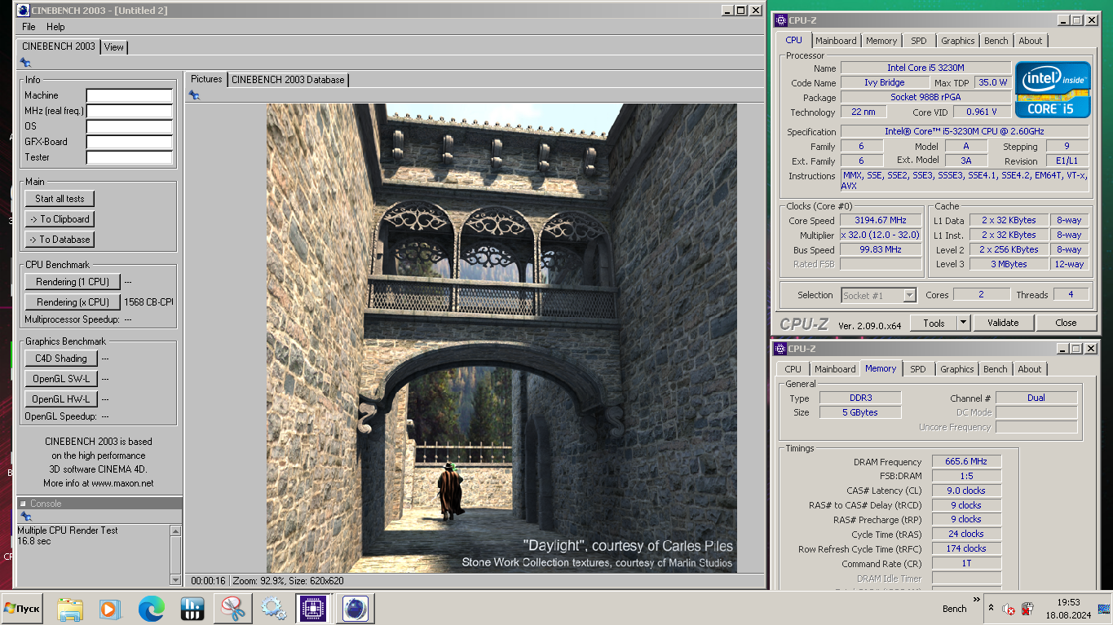
Task: Open the Mainboard tab in top CPU-Z window
Action: 836,41
